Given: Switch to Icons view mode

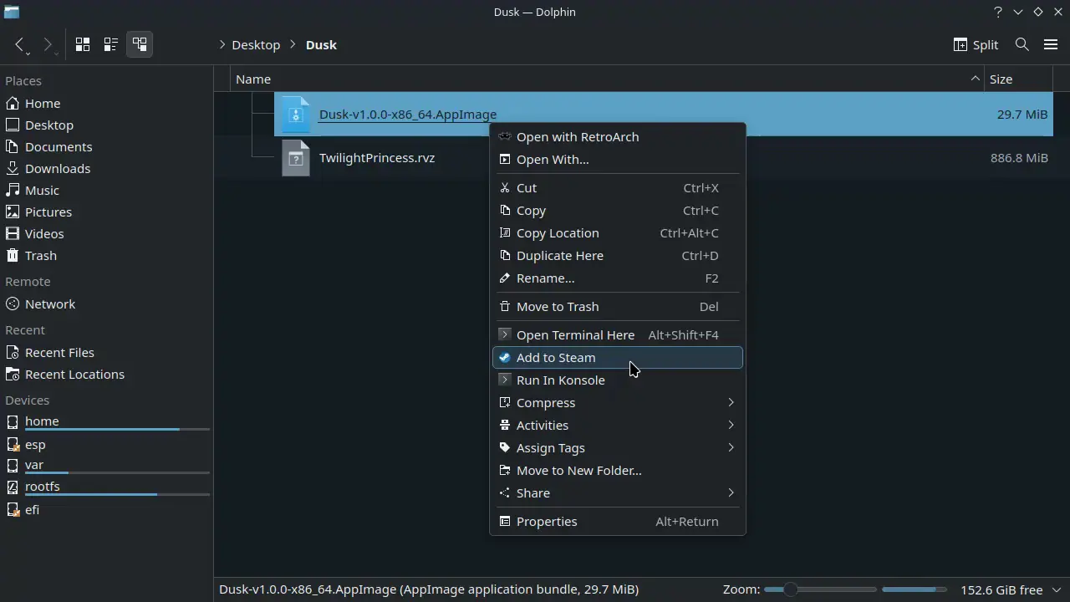Looking at the screenshot, I should coord(83,44).
